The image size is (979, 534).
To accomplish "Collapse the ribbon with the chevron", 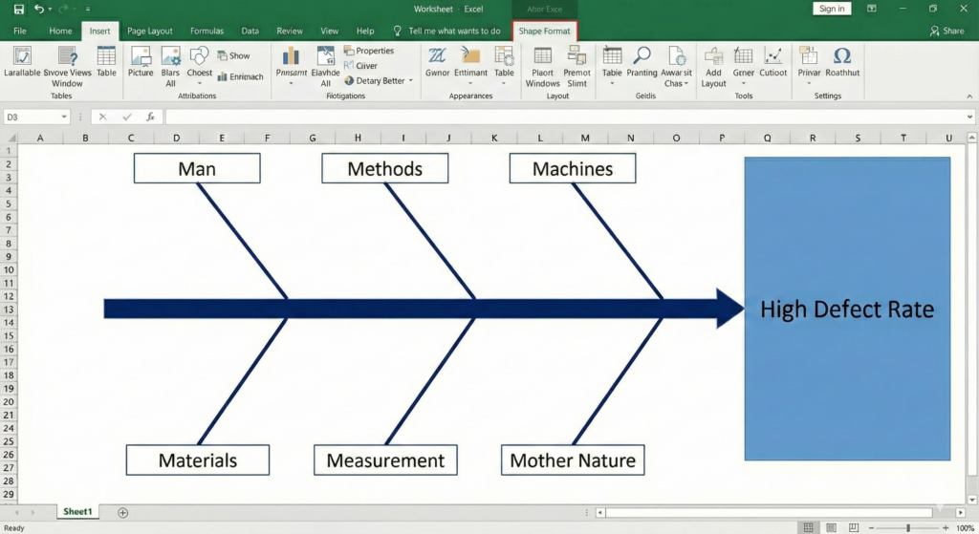I will pos(969,96).
